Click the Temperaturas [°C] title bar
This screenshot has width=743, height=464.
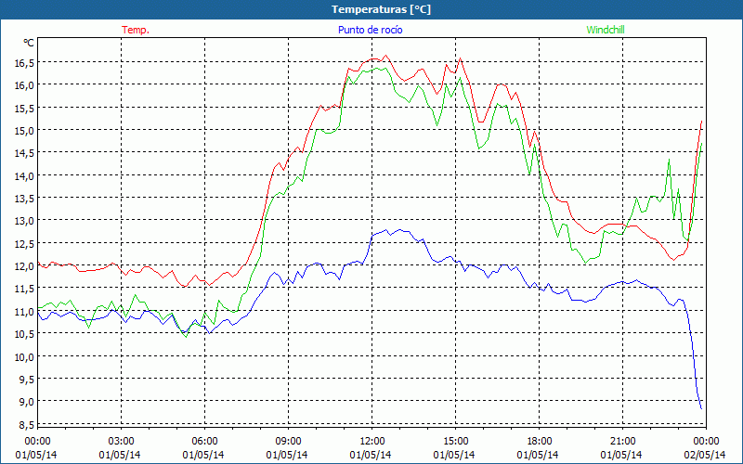point(371,9)
